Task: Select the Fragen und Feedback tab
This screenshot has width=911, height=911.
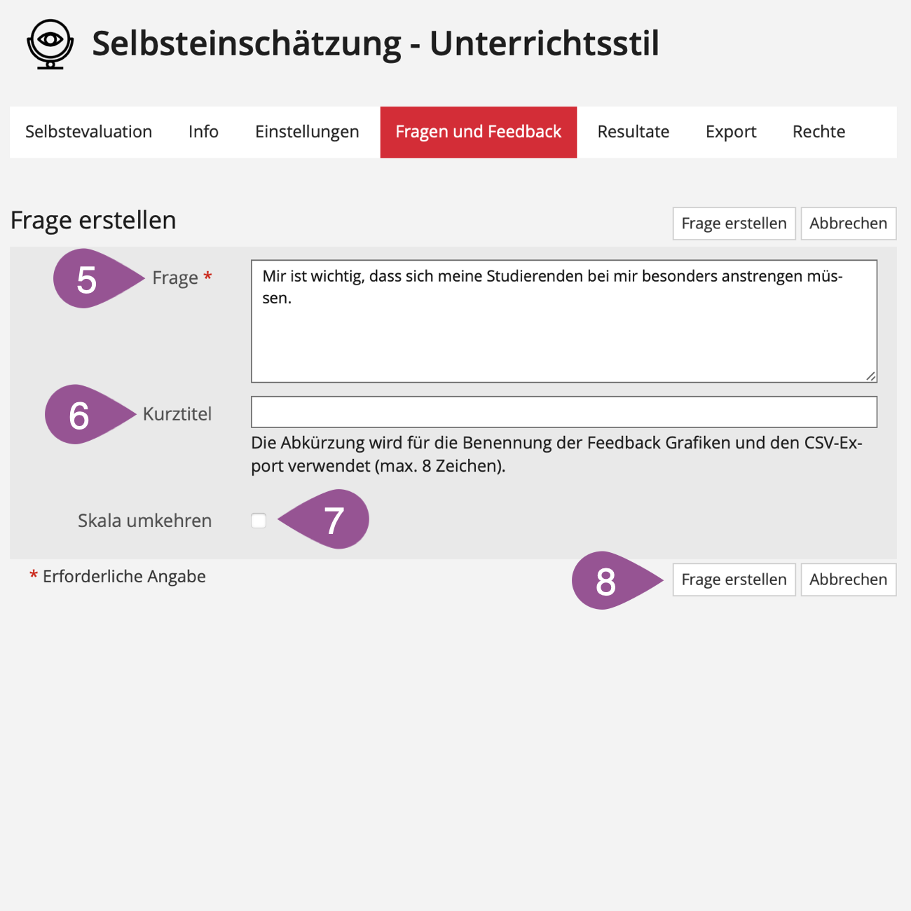Action: pos(478,132)
